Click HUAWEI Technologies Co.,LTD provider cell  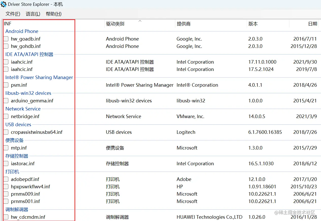[x=210, y=217]
